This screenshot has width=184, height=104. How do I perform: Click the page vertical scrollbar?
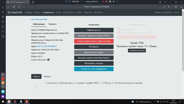[183, 41]
